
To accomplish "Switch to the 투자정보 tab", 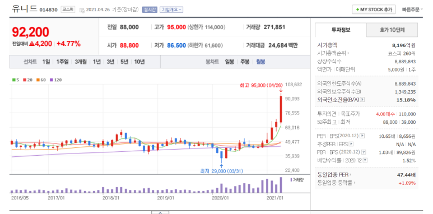I will 341,30.
